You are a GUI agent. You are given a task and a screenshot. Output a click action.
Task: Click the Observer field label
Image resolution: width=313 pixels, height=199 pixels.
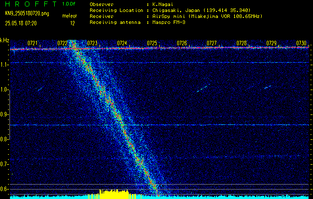[x=102, y=4]
